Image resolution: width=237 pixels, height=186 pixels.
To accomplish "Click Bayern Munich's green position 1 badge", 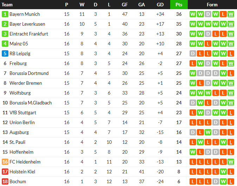I will tap(5, 14).
